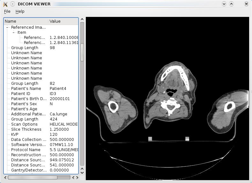Image resolution: width=252 pixels, height=183 pixels.
Task: Click the value '20000101'
Action: (x=60, y=99)
